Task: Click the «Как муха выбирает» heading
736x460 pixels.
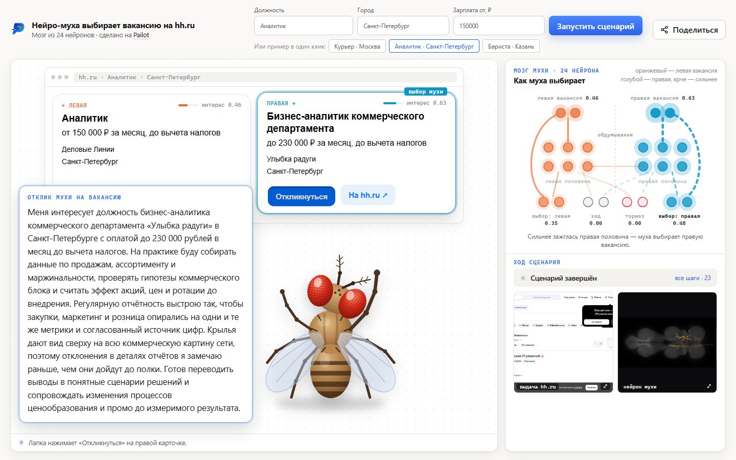Action: coord(549,81)
